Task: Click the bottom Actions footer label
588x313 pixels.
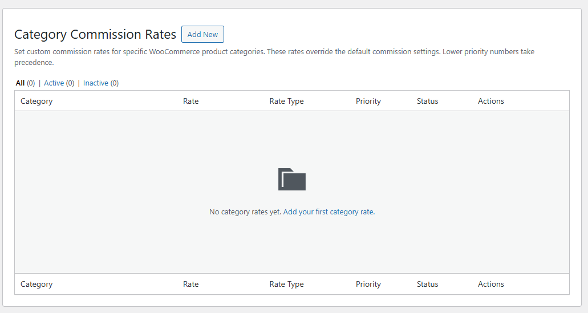Action: [x=491, y=284]
